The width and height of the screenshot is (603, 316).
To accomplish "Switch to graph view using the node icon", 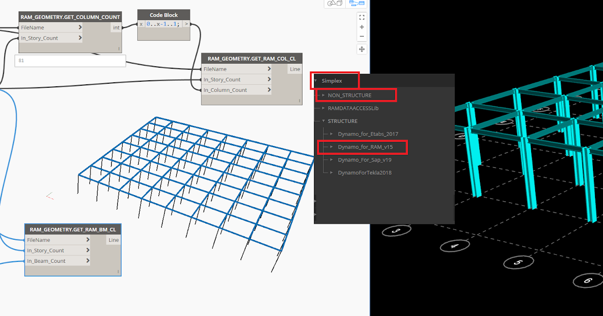I will [x=357, y=3].
